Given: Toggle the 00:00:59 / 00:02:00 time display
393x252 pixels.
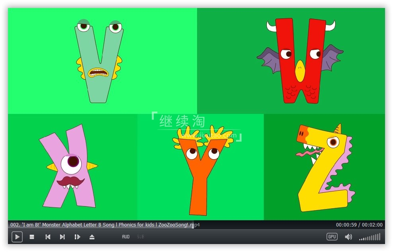Looking at the screenshot, I should (x=359, y=225).
